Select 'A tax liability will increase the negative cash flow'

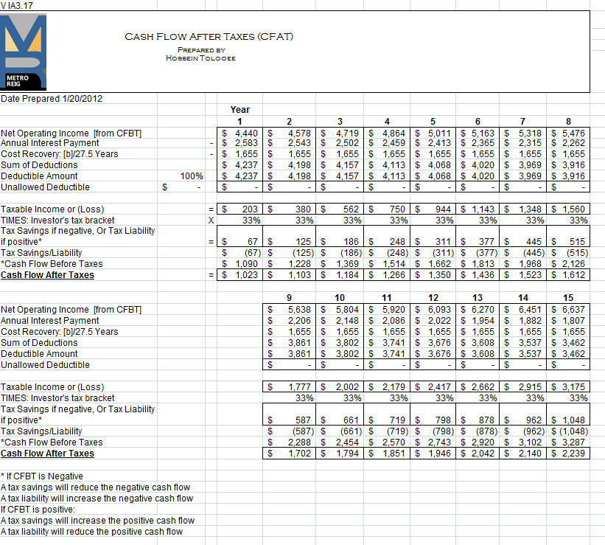point(97,499)
